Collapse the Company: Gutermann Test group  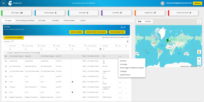5,53
